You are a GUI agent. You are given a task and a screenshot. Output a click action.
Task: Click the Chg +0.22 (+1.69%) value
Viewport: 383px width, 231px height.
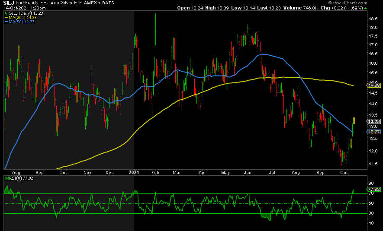pyautogui.click(x=341, y=8)
